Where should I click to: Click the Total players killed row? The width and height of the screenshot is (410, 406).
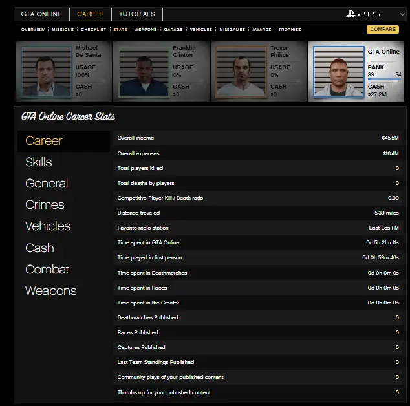tap(258, 168)
